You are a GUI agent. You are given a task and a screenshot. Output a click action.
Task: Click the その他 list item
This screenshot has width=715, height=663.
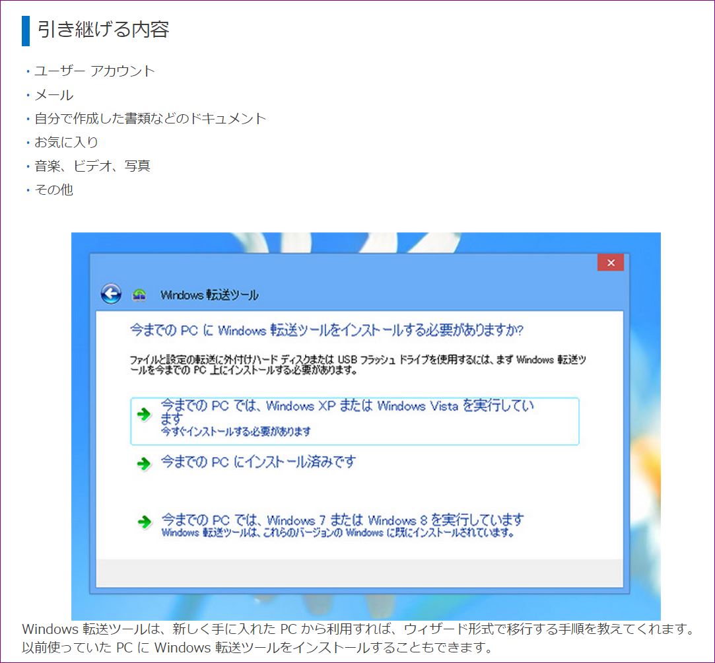(54, 190)
